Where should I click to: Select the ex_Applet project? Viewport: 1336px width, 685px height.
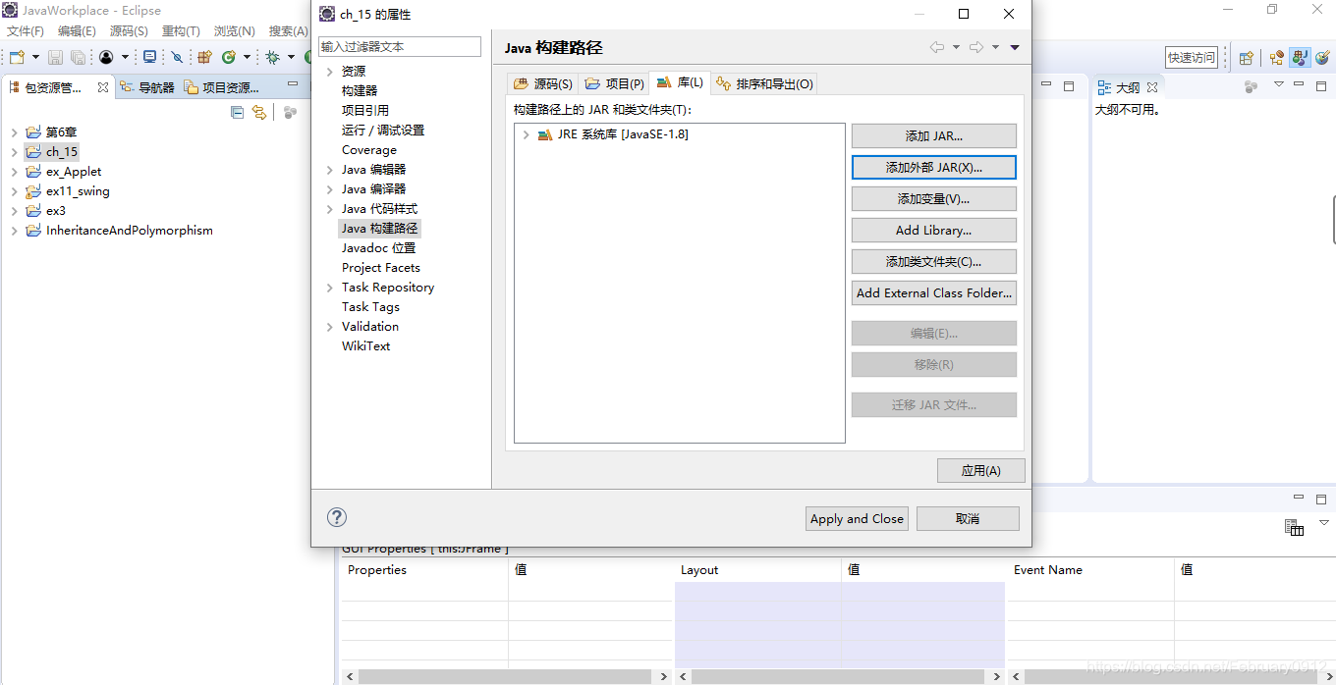coord(74,172)
